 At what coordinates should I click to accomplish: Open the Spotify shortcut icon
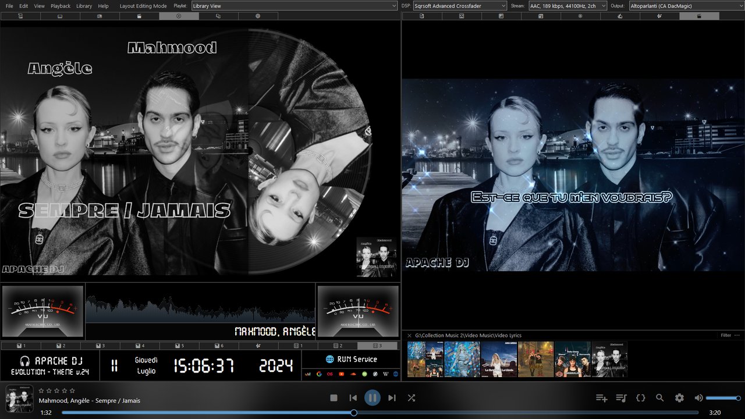point(364,374)
